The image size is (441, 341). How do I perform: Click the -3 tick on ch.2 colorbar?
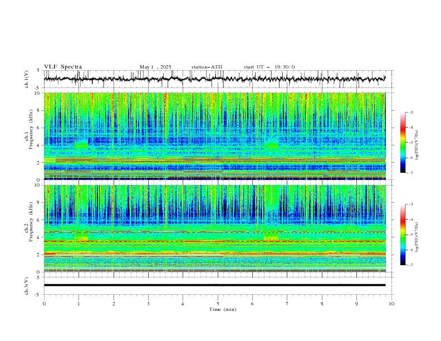(410, 204)
